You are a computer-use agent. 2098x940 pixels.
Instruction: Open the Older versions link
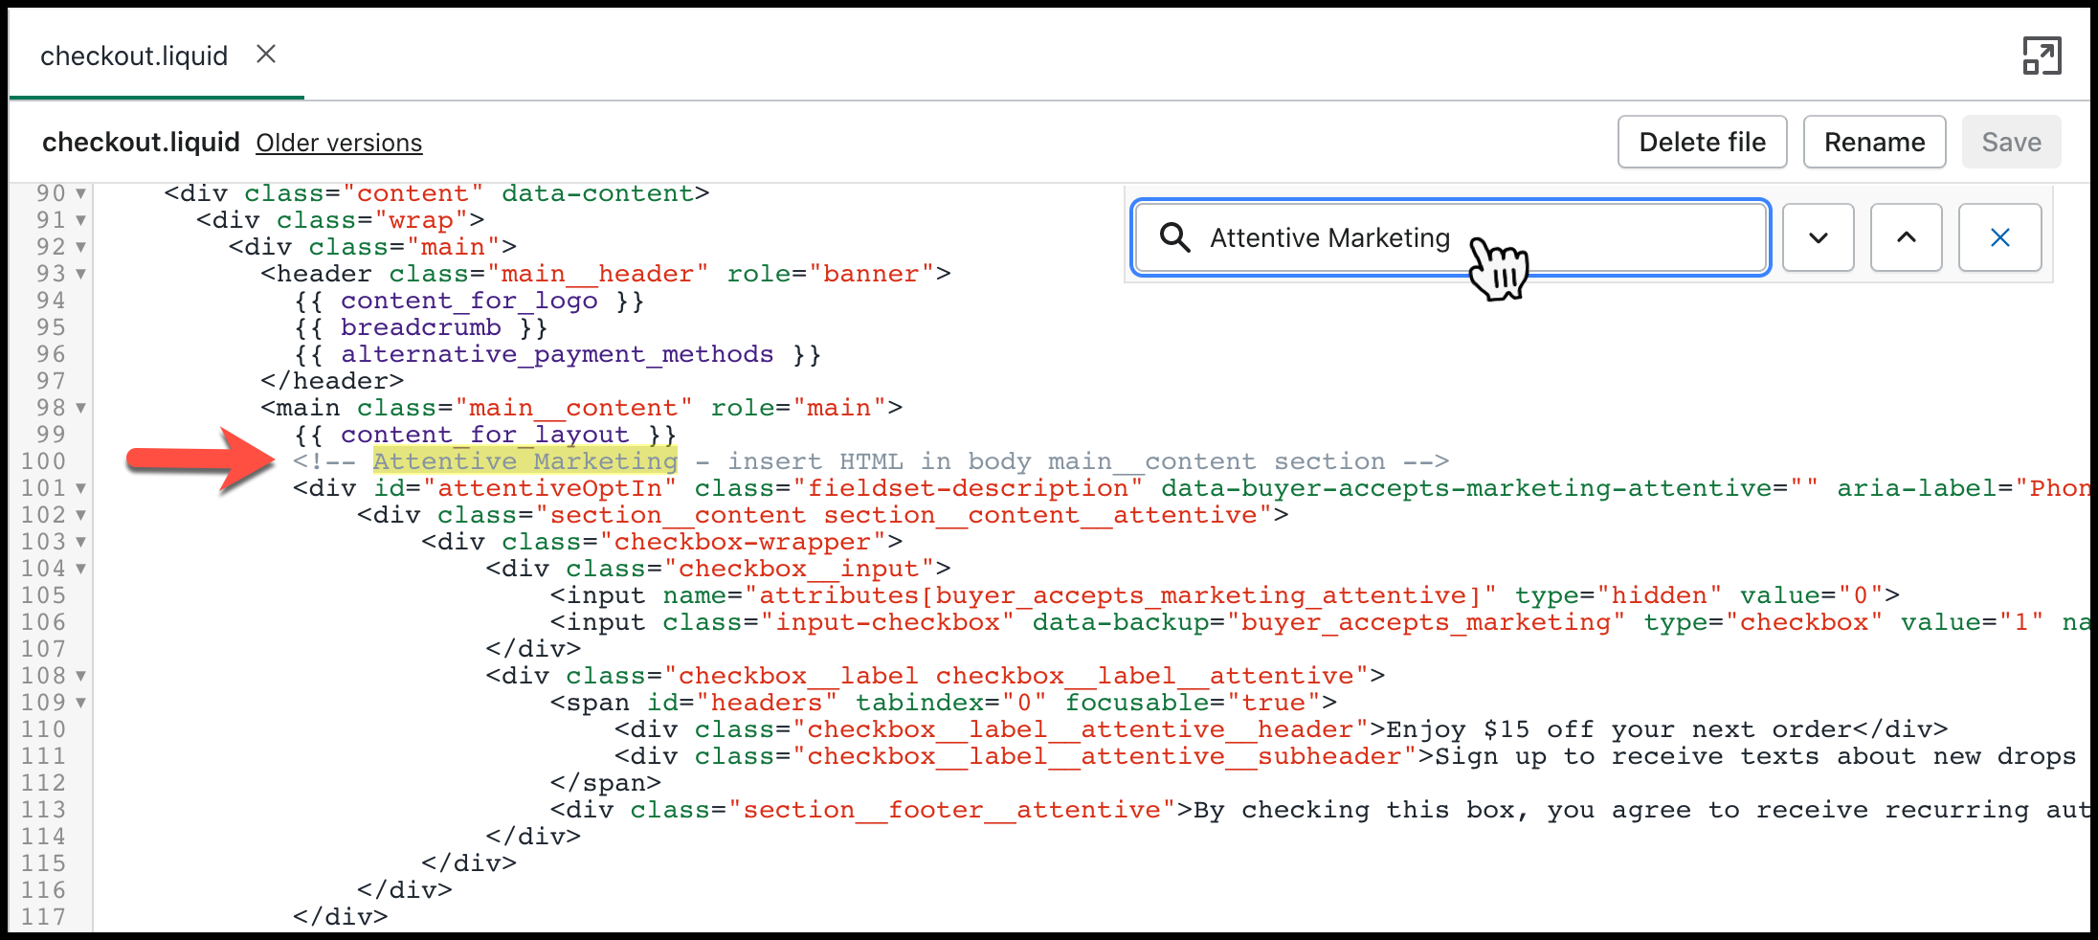pyautogui.click(x=339, y=142)
